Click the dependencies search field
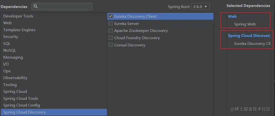Viewport: 275px width, 116px height. pos(64,6)
